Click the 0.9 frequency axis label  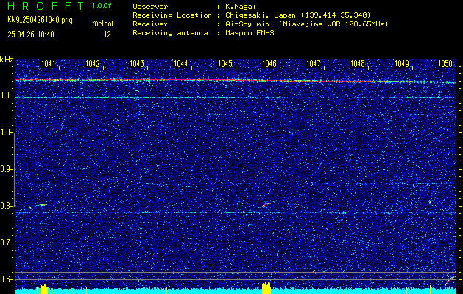click(7, 169)
